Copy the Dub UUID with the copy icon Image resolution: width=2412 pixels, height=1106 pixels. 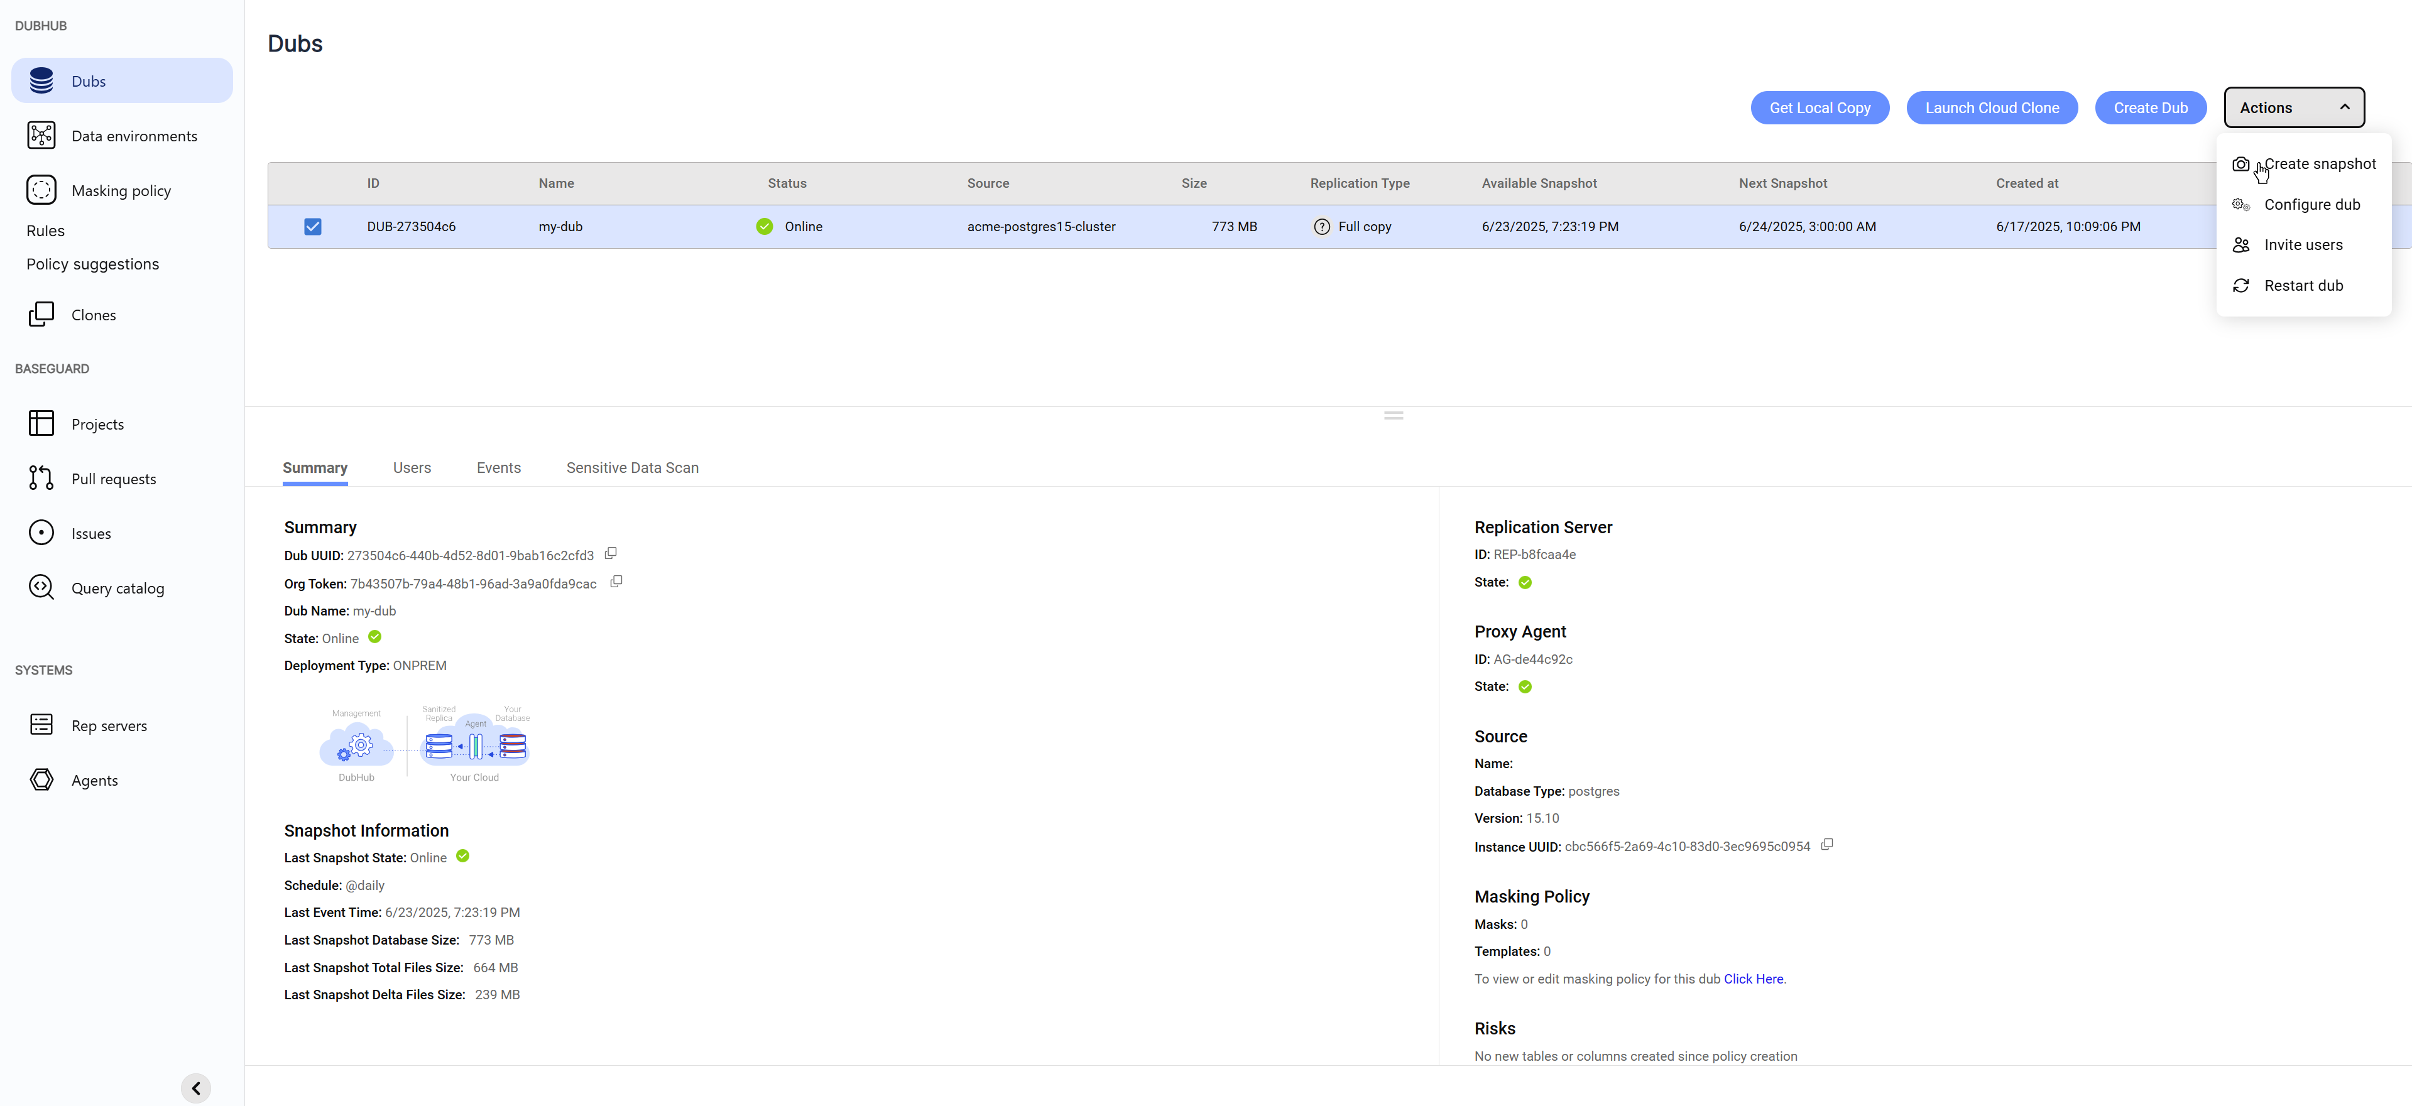tap(611, 554)
